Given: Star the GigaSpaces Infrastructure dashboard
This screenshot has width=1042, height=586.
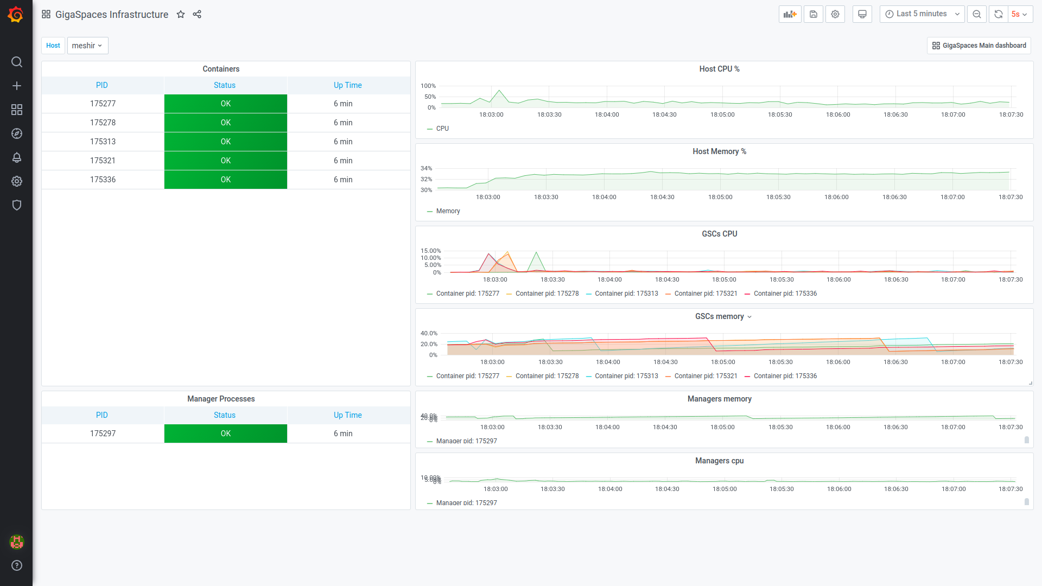Looking at the screenshot, I should click(x=181, y=15).
